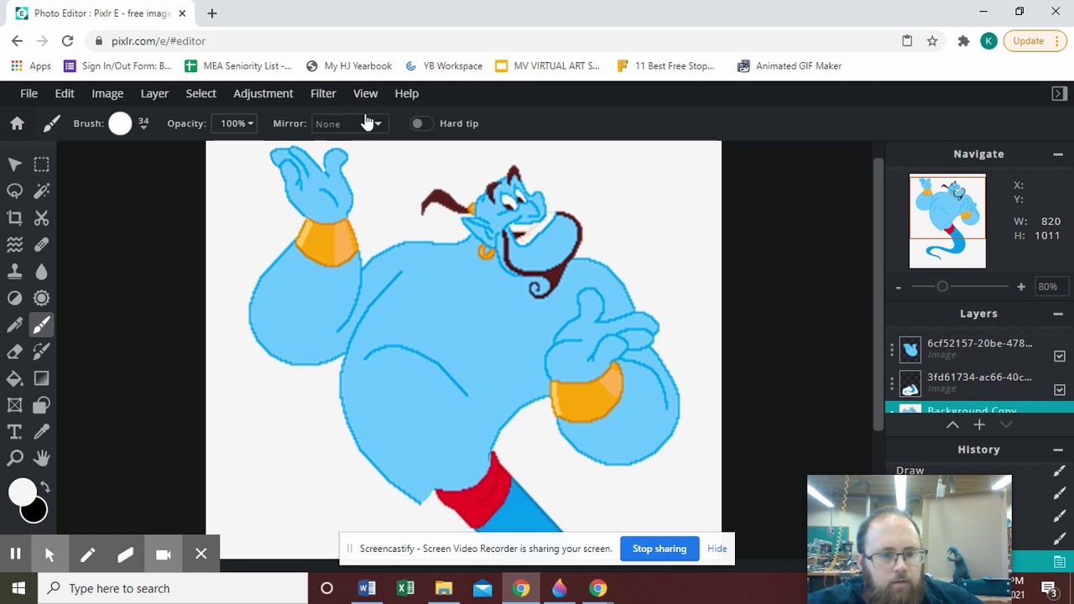Image resolution: width=1074 pixels, height=604 pixels.
Task: Select the Blur/Sharpen droplet tool
Action: click(x=41, y=272)
